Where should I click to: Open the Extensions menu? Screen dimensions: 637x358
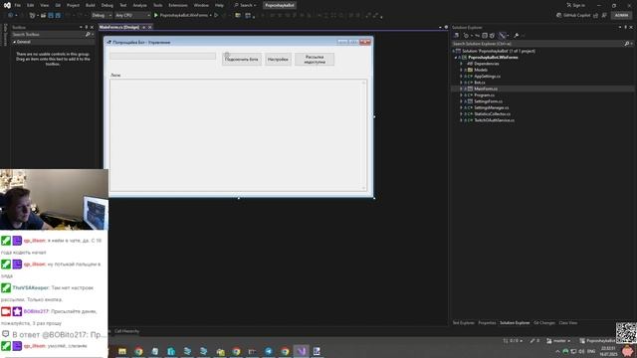pyautogui.click(x=178, y=5)
